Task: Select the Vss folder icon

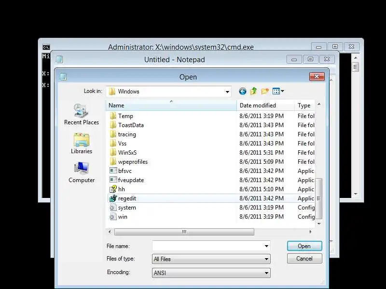Action: (x=113, y=143)
